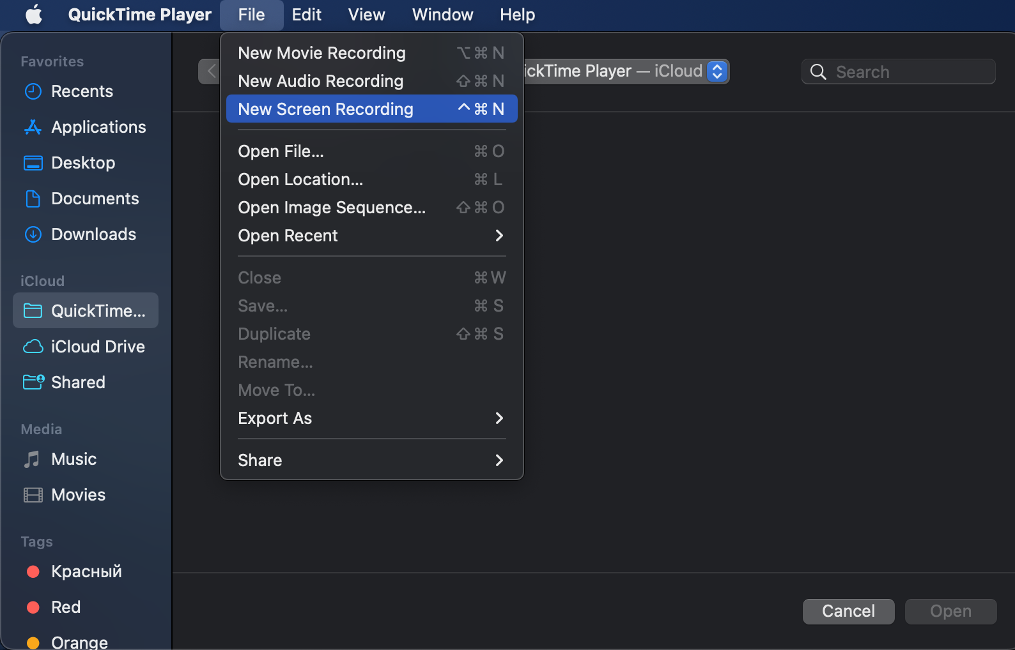Open the Apple menu
Viewport: 1015px width, 650px height.
[x=34, y=15]
